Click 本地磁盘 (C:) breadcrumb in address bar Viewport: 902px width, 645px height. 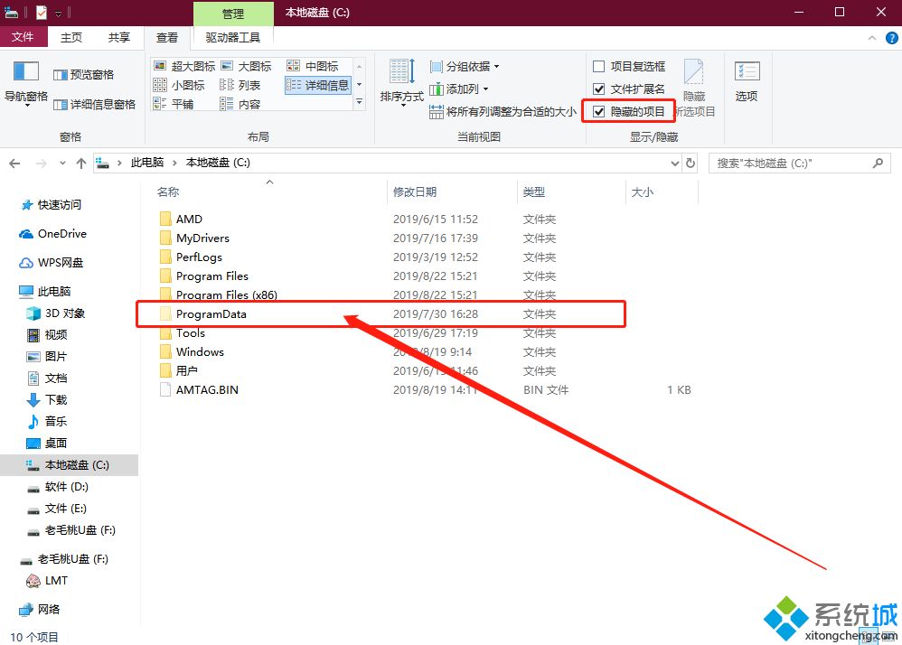click(218, 164)
